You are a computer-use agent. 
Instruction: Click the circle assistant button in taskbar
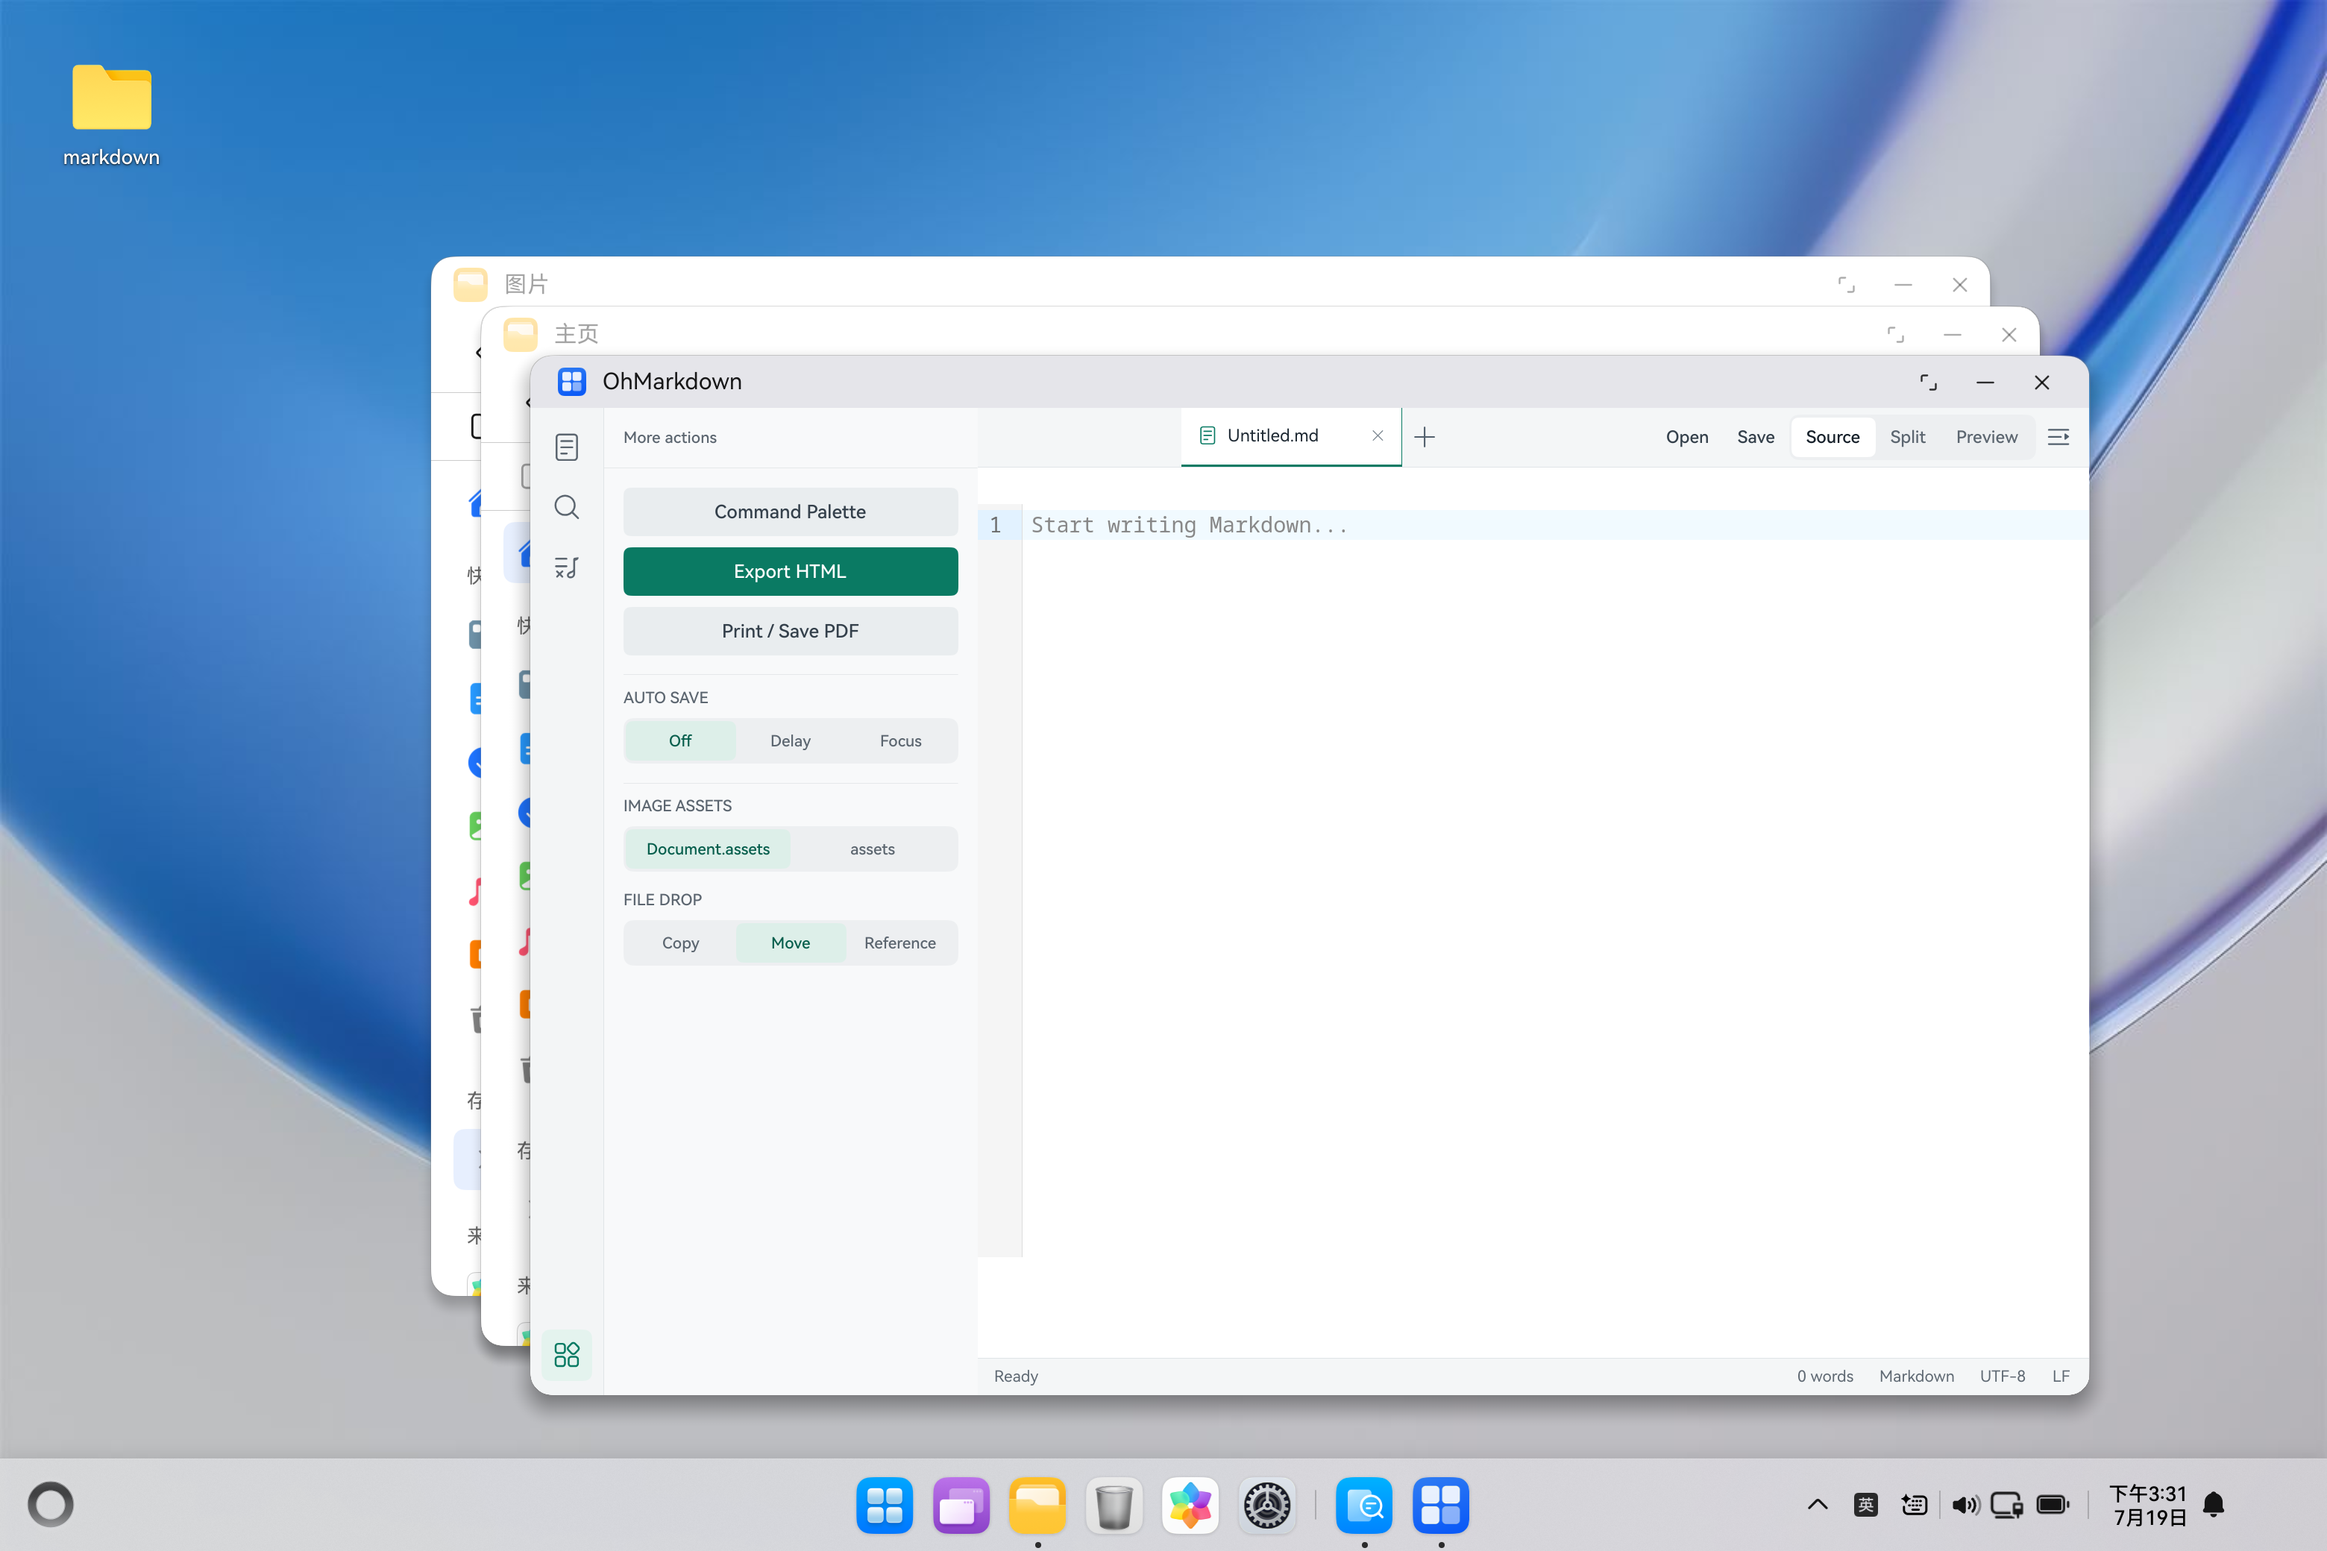point(51,1505)
